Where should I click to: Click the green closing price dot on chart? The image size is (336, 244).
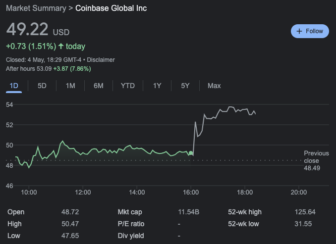[x=191, y=153]
